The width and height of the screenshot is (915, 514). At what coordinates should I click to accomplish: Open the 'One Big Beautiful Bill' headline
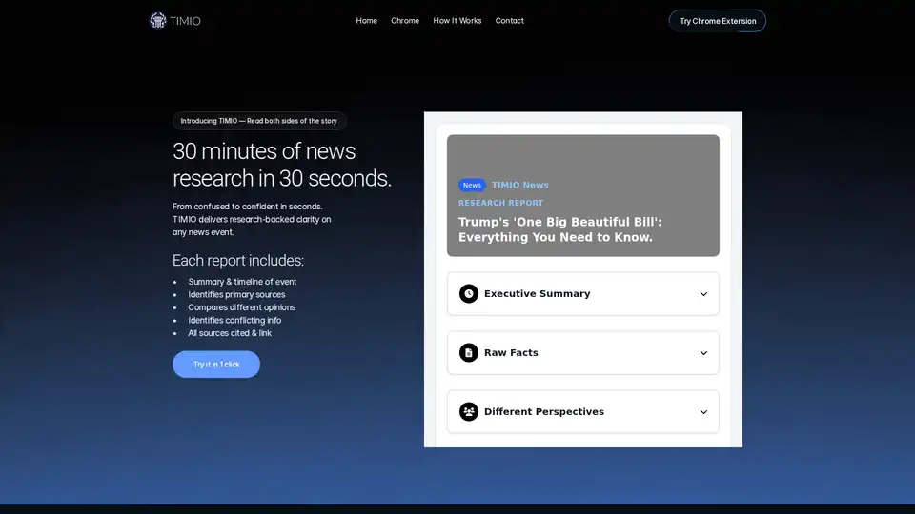point(559,229)
